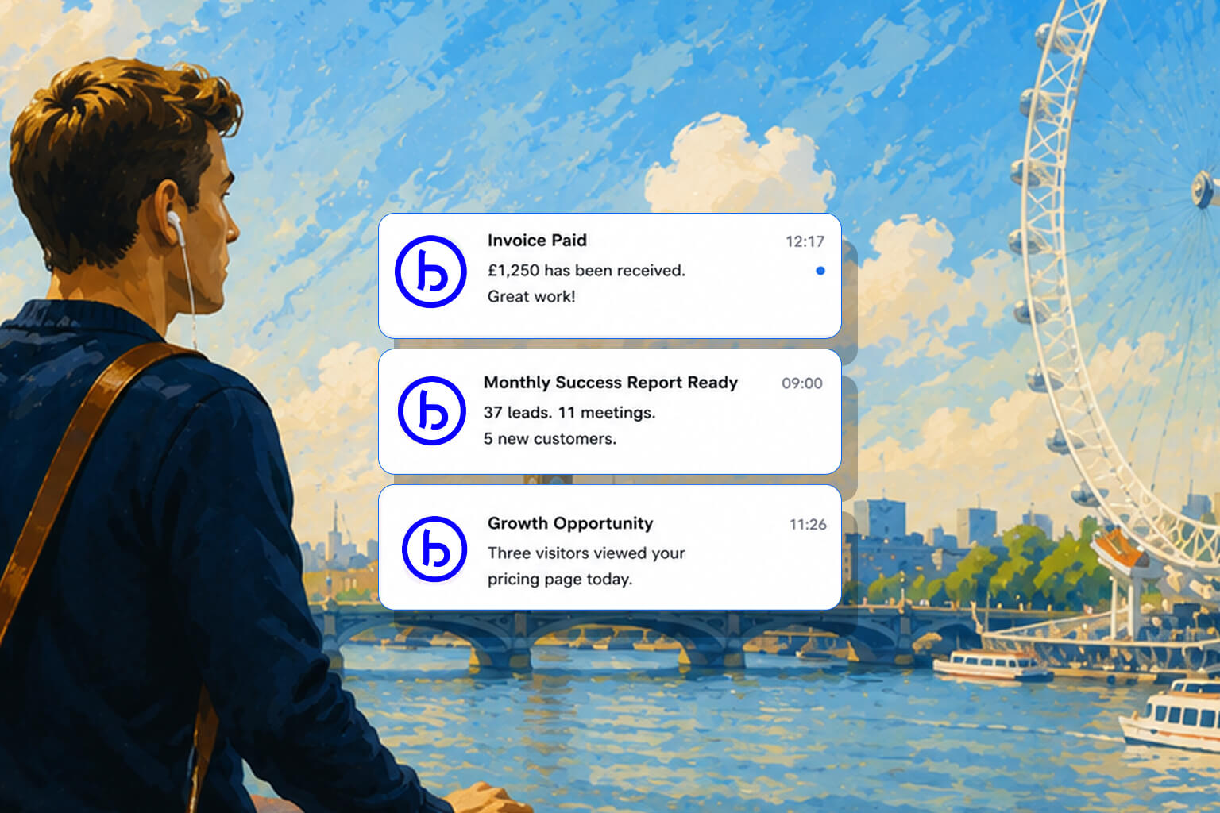The width and height of the screenshot is (1220, 813).
Task: Click the 12:17 timestamp
Action: (x=805, y=241)
